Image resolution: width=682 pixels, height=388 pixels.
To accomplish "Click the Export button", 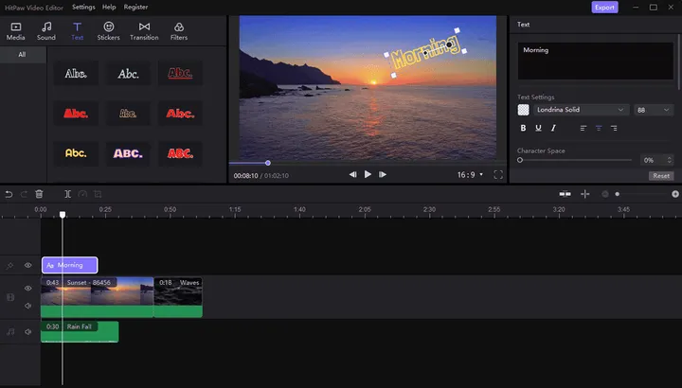I will (604, 7).
